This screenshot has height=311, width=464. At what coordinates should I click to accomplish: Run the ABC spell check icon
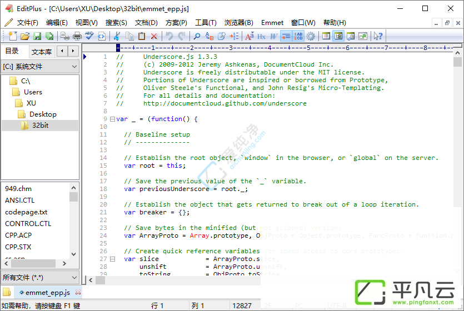[x=89, y=36]
